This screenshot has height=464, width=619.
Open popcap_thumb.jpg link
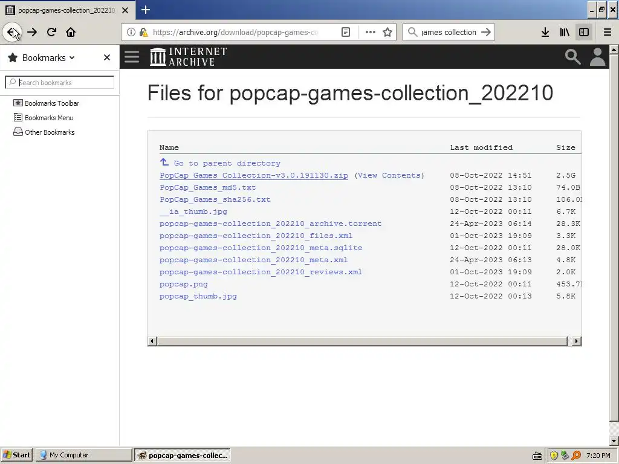coord(198,296)
